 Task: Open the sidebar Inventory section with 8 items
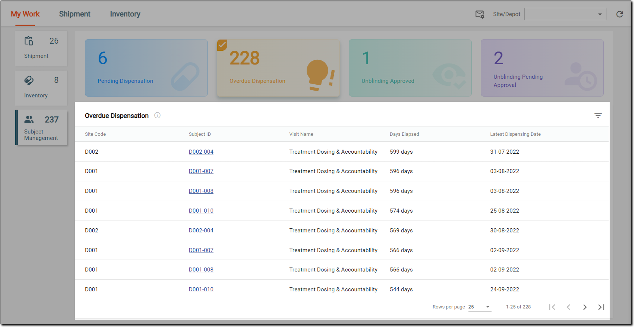tap(41, 88)
